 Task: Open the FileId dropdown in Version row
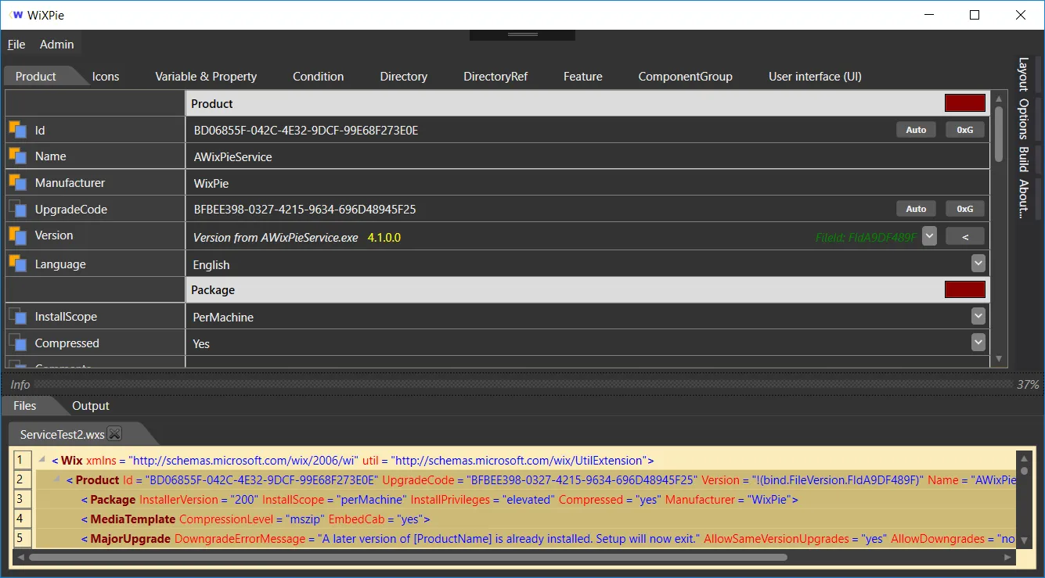click(x=928, y=236)
